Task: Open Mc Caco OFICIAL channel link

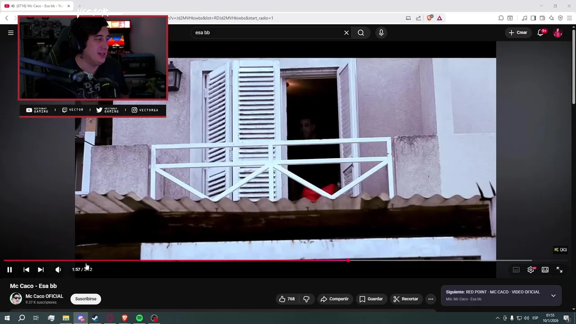Action: [x=44, y=296]
